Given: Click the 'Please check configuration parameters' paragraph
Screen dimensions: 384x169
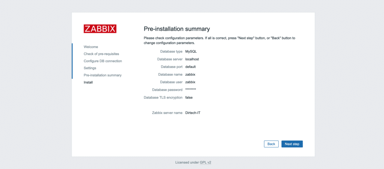Looking at the screenshot, I should [219, 40].
